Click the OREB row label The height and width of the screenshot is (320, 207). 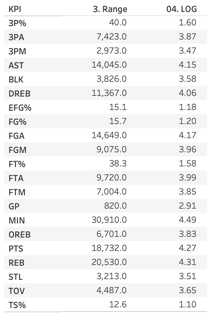click(x=20, y=235)
